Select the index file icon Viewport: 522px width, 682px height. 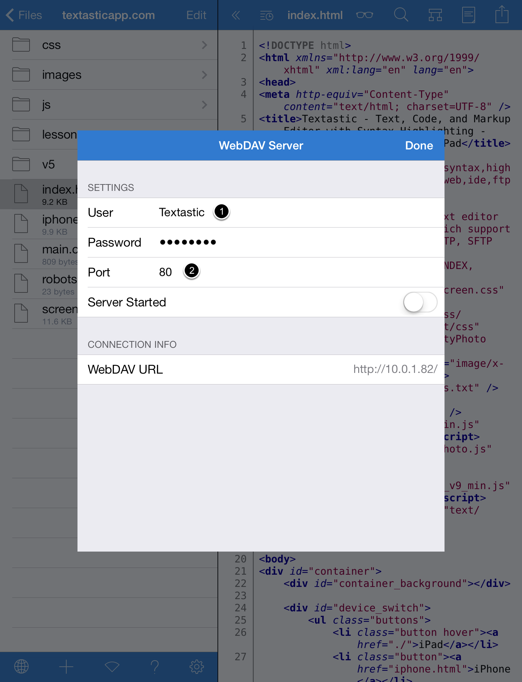point(21,194)
